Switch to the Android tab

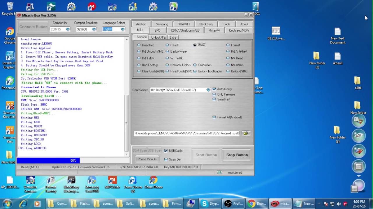tap(141, 24)
